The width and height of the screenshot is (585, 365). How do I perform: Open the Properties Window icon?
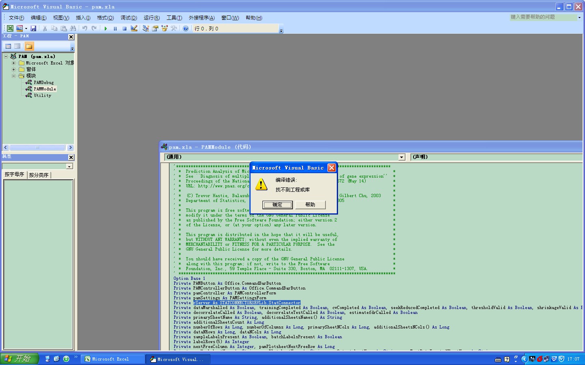155,28
